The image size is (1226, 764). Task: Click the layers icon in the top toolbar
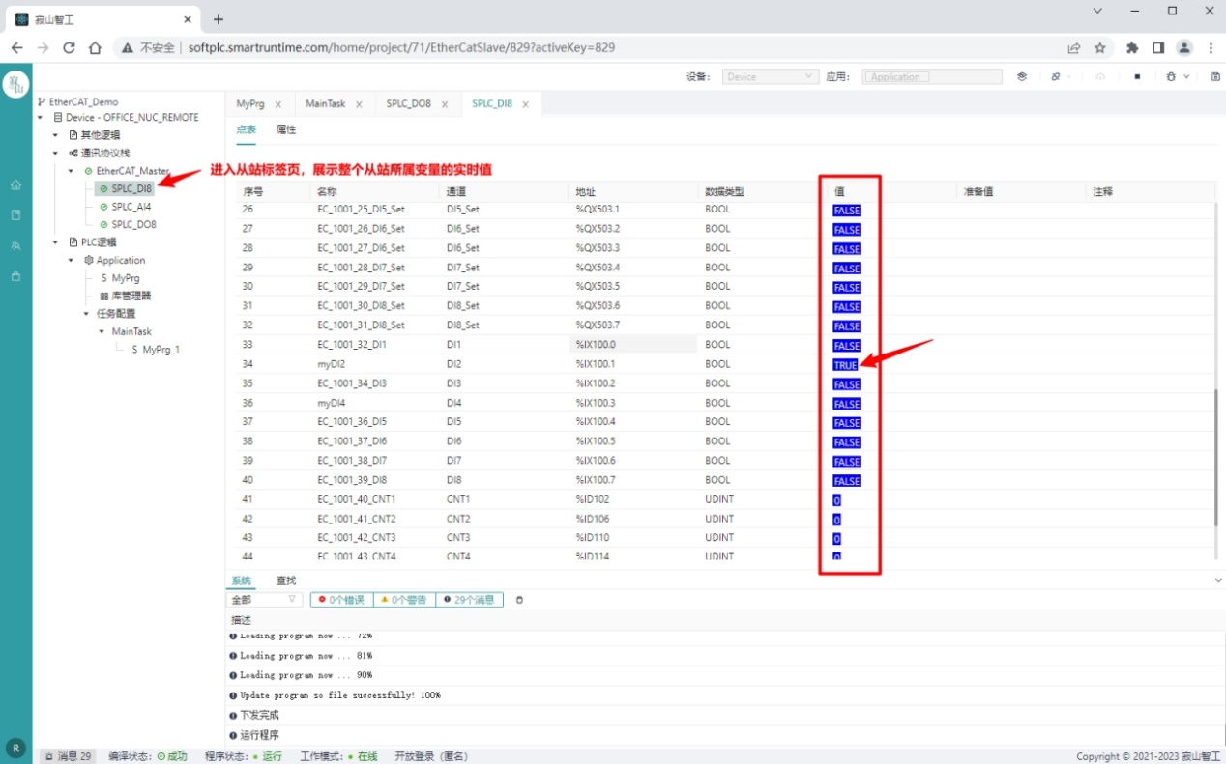coord(1022,76)
